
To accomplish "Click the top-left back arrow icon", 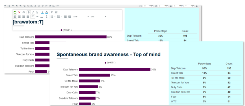I will (x=5, y=6).
